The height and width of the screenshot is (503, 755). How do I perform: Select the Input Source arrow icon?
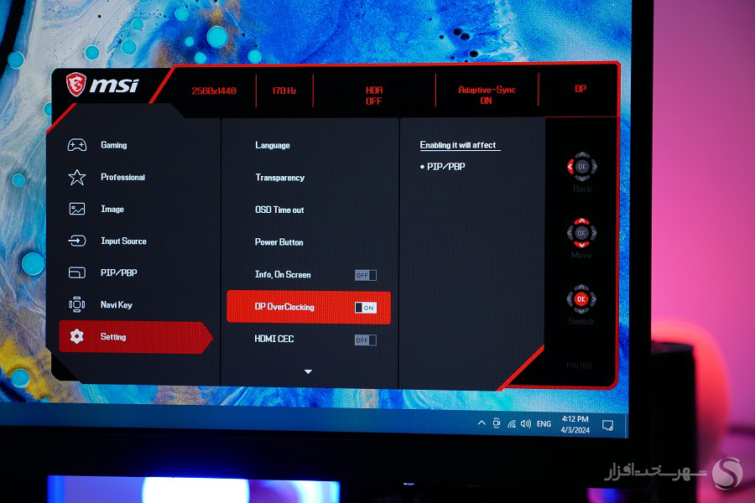click(75, 241)
